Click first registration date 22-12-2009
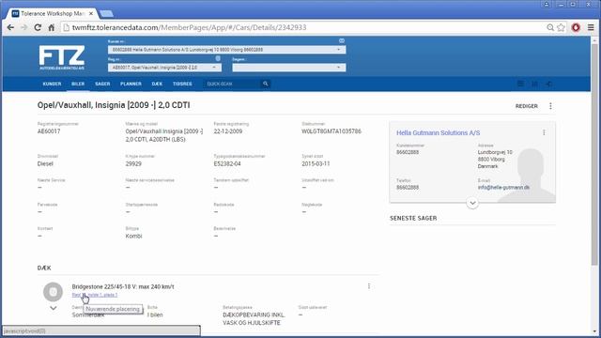The height and width of the screenshot is (338, 601). (227, 131)
